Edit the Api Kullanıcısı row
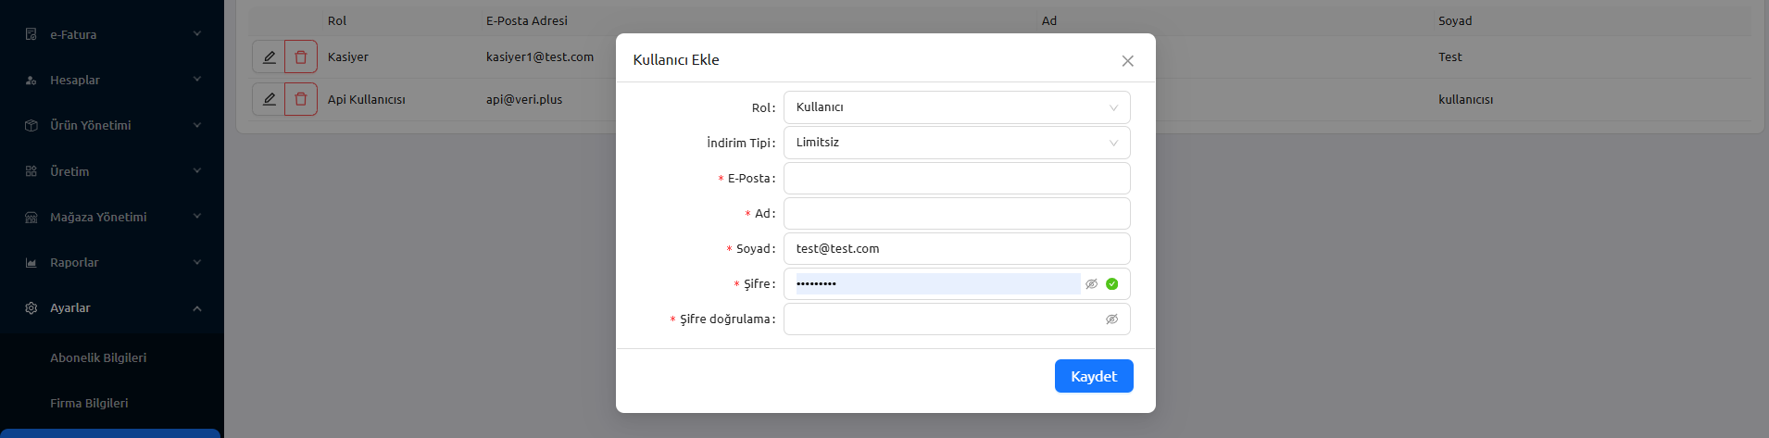 pos(269,99)
